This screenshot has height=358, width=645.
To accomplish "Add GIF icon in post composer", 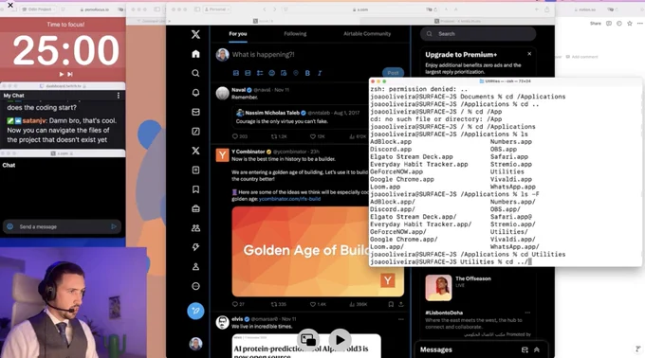I will [x=248, y=73].
